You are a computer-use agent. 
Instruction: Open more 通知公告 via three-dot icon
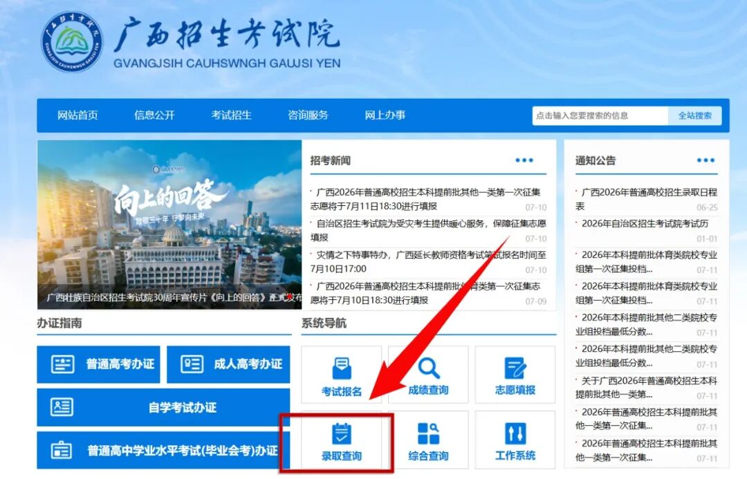[705, 160]
